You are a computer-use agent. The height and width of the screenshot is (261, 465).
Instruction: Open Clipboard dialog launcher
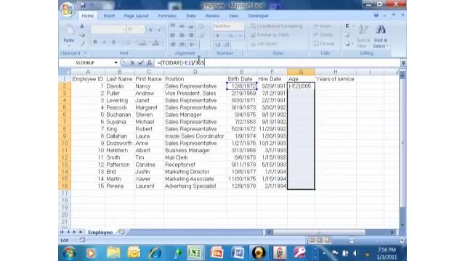point(85,53)
